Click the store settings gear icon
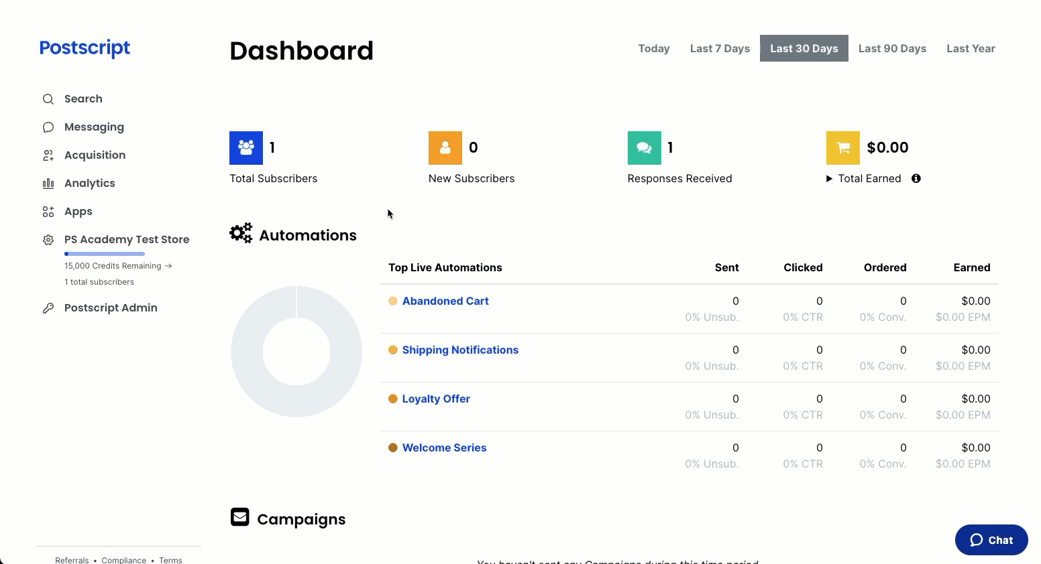Image resolution: width=1041 pixels, height=564 pixels. pos(48,240)
